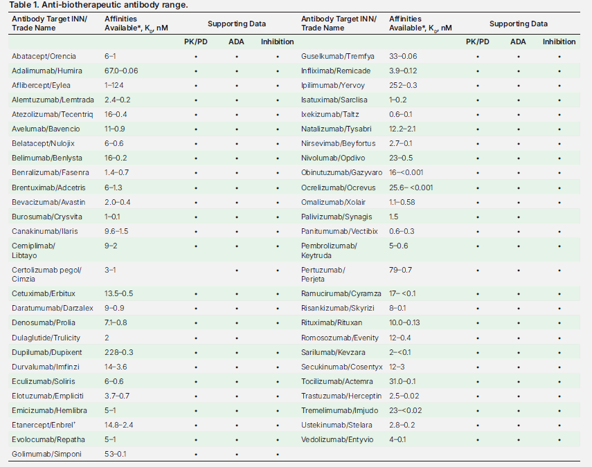Select Guselkumab/Tremfya row name

[x=337, y=56]
